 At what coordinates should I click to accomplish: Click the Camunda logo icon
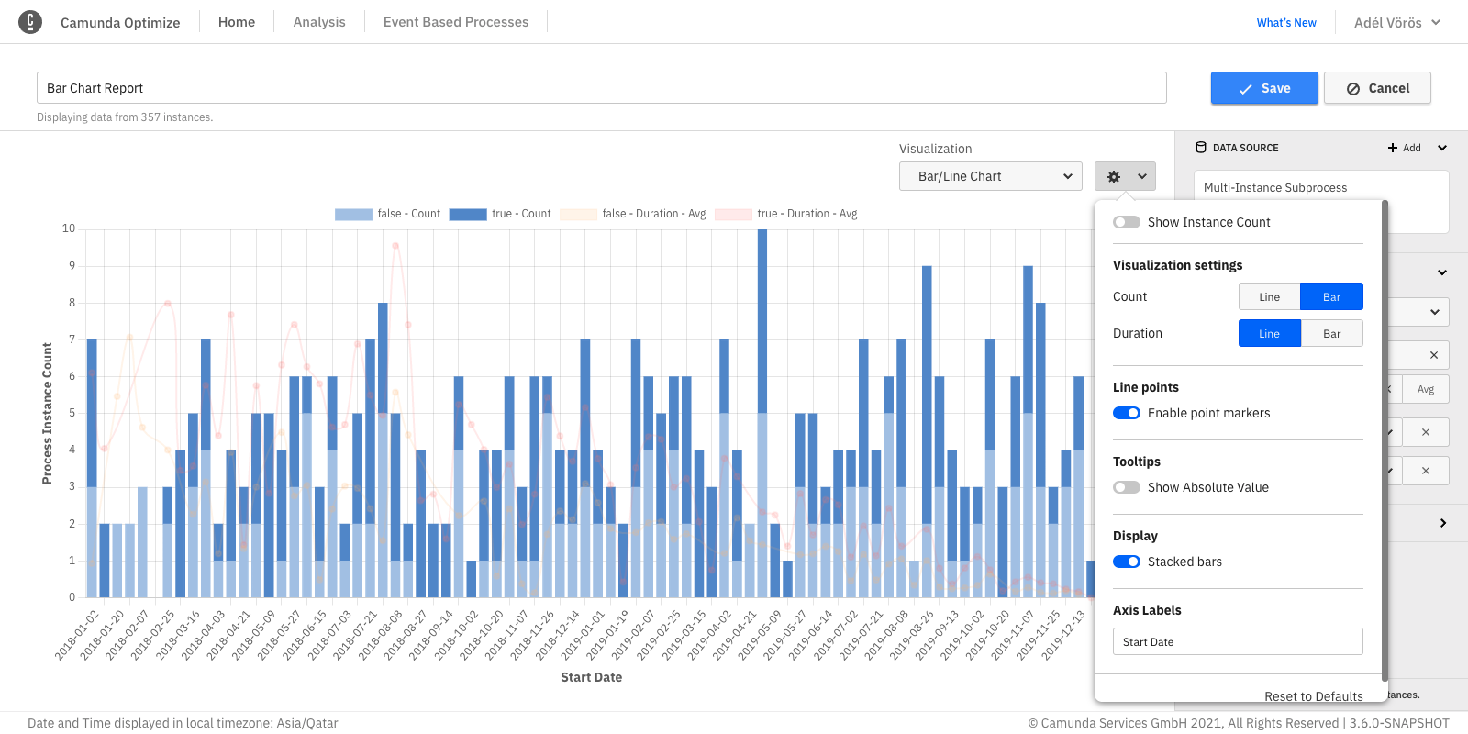tap(30, 22)
